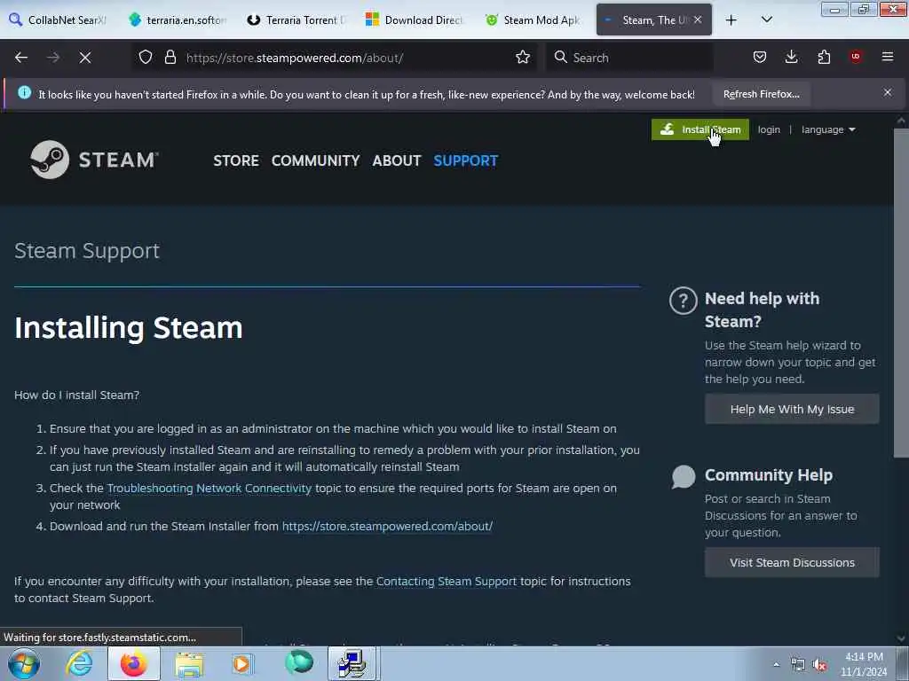Open the STORE menu
The height and width of the screenshot is (681, 909).
[x=236, y=160]
